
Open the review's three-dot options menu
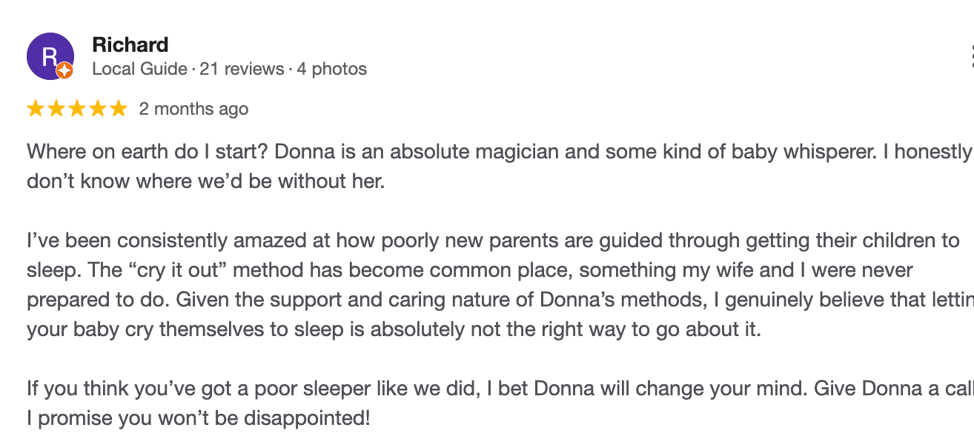[971, 56]
